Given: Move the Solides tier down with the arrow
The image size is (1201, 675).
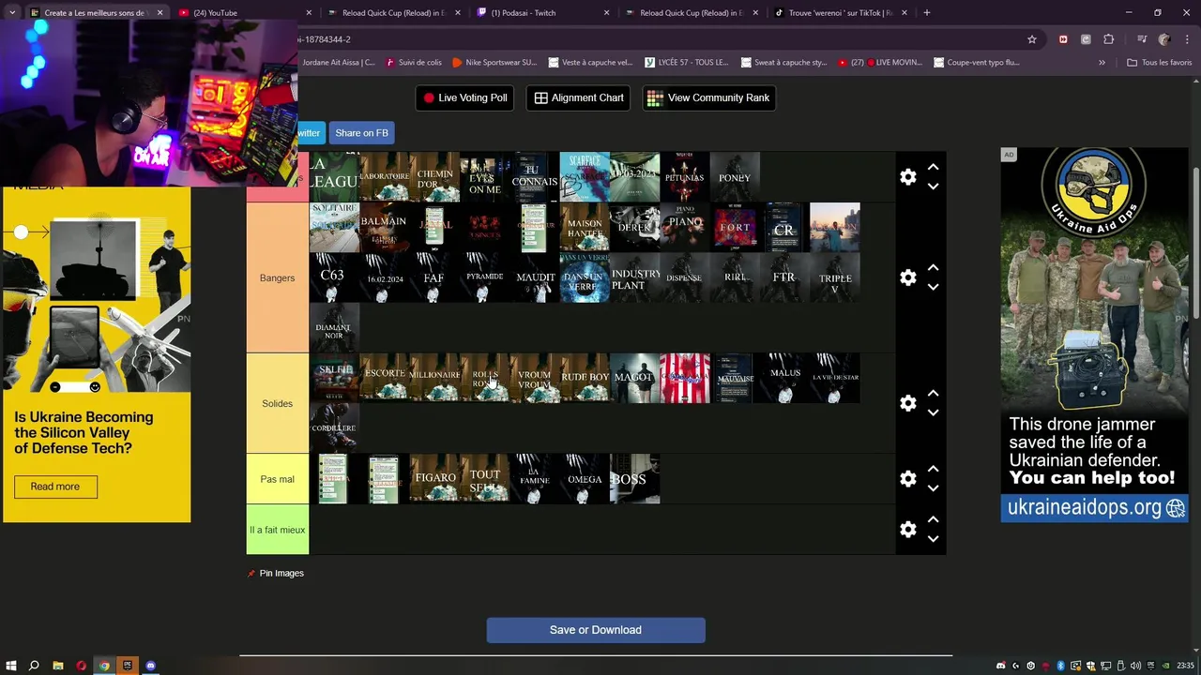Looking at the screenshot, I should point(933,412).
